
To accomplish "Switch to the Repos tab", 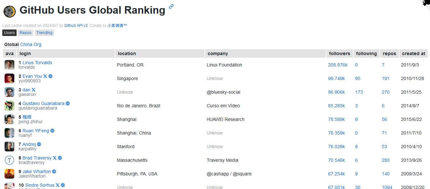I will (x=25, y=33).
